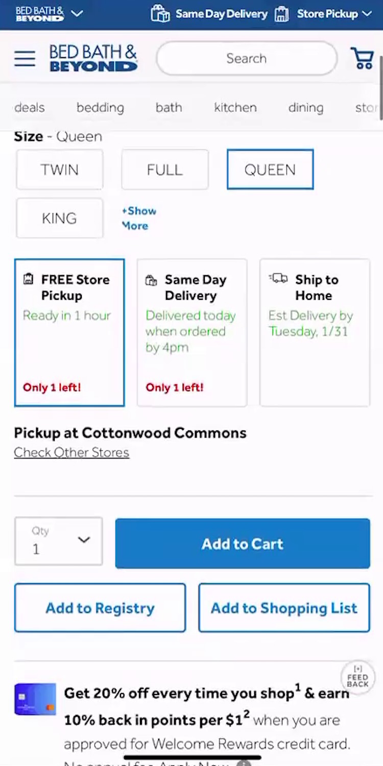Tap the Bed Bath & Beyond logo
The width and height of the screenshot is (383, 766).
click(x=93, y=58)
